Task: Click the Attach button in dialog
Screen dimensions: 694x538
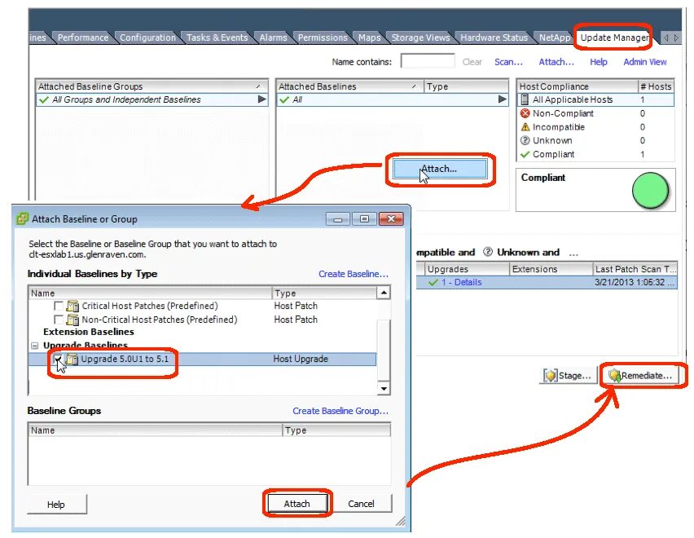Action: pyautogui.click(x=297, y=504)
